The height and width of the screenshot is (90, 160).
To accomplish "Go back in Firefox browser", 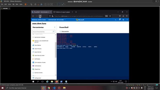I will click(x=33, y=16).
